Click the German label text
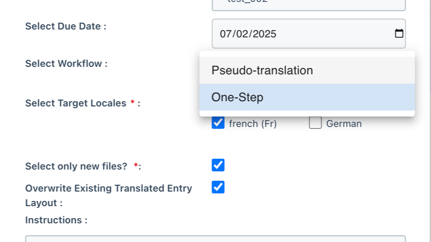431x242 pixels. 344,124
